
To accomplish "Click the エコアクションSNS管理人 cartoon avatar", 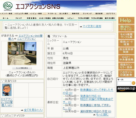I will point(7,90).
